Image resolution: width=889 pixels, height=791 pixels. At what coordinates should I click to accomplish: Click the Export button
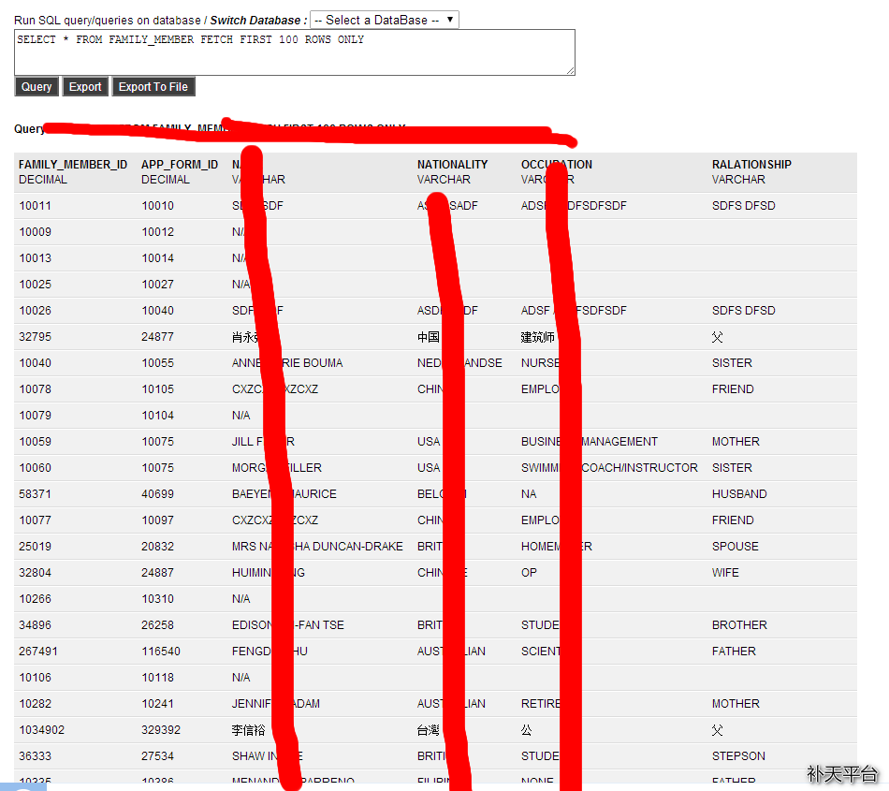pyautogui.click(x=85, y=87)
